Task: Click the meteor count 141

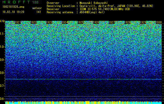Action: (39, 12)
